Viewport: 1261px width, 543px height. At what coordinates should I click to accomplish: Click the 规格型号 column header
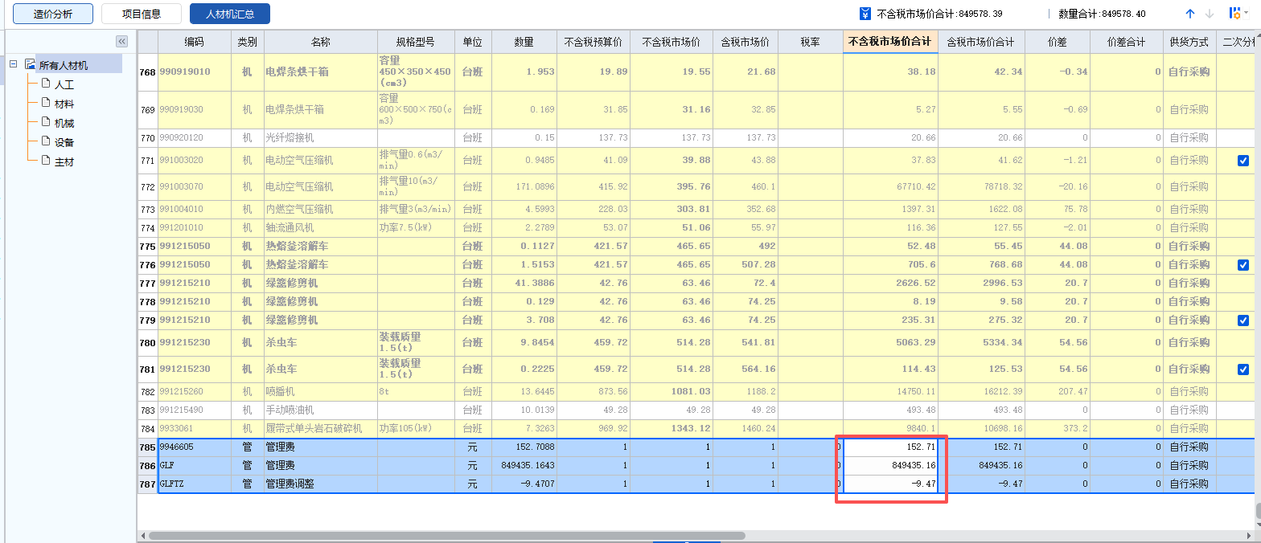(x=416, y=42)
